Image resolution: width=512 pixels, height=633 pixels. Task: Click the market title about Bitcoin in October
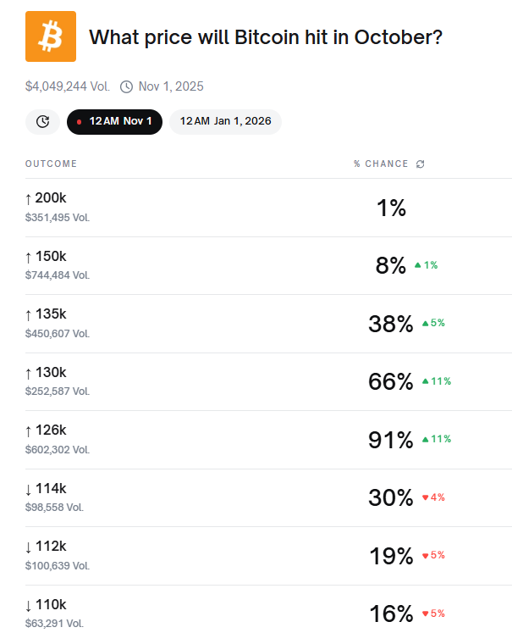coord(266,37)
